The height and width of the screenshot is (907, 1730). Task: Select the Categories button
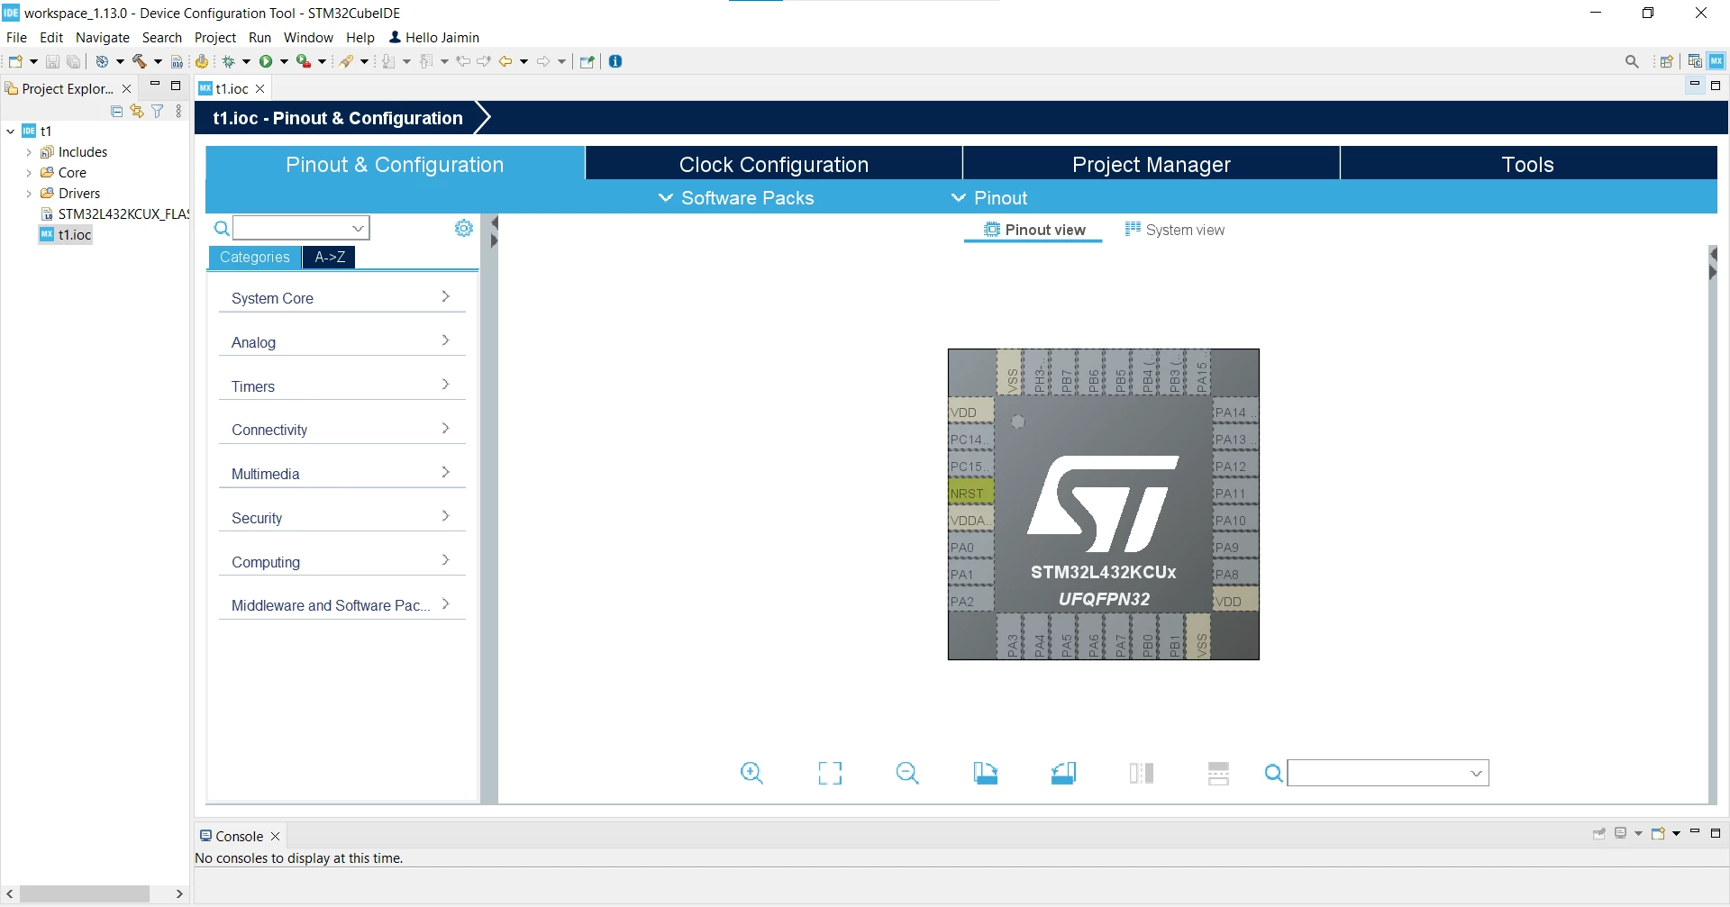[255, 257]
